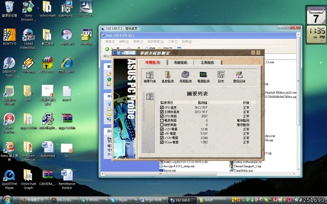
Task: Switch to the Adult taskbar button
Action: click(212, 200)
